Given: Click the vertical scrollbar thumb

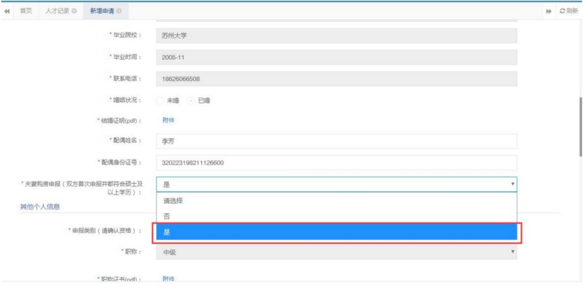Looking at the screenshot, I should (580, 126).
